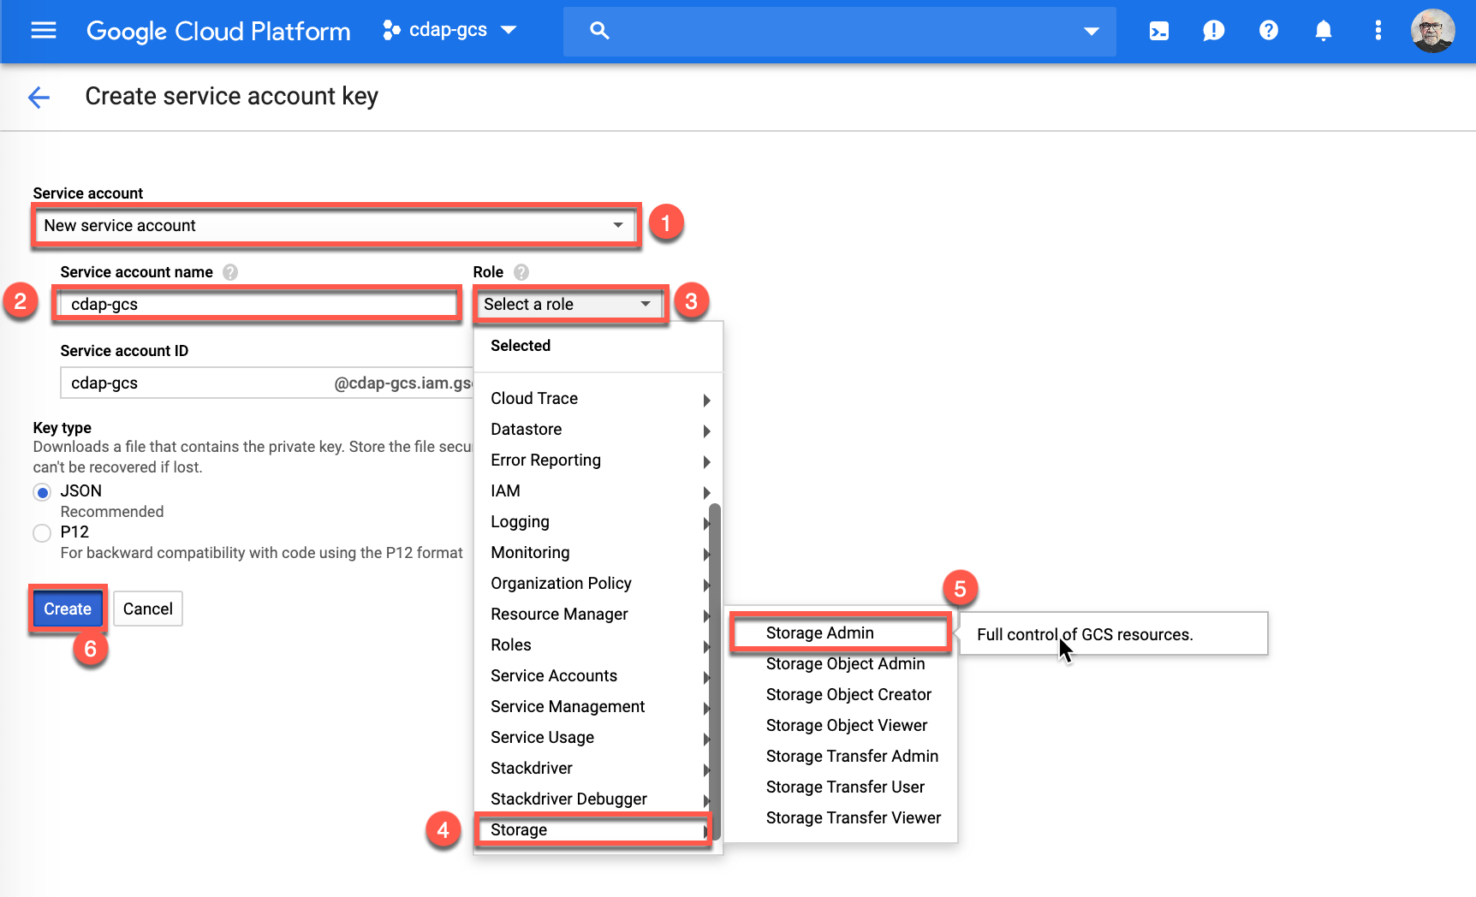Choose the Storage Admin role
Screen dimensions: 1476x897
click(x=840, y=633)
